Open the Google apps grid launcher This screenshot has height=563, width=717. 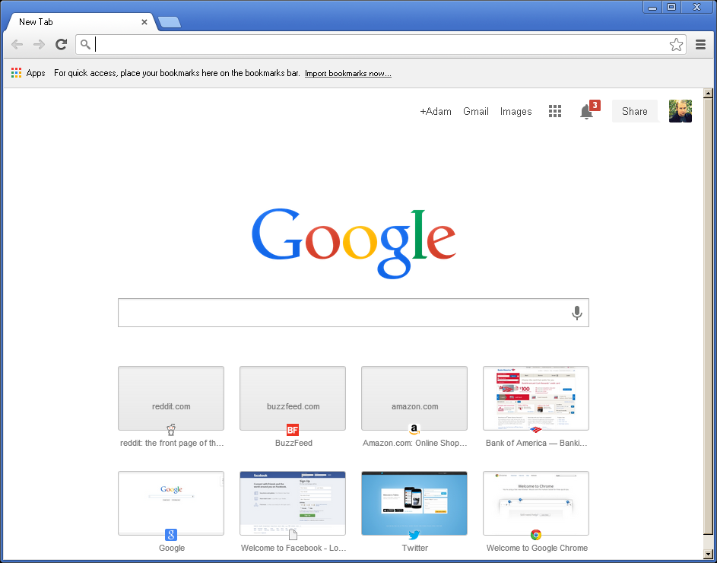(x=555, y=111)
